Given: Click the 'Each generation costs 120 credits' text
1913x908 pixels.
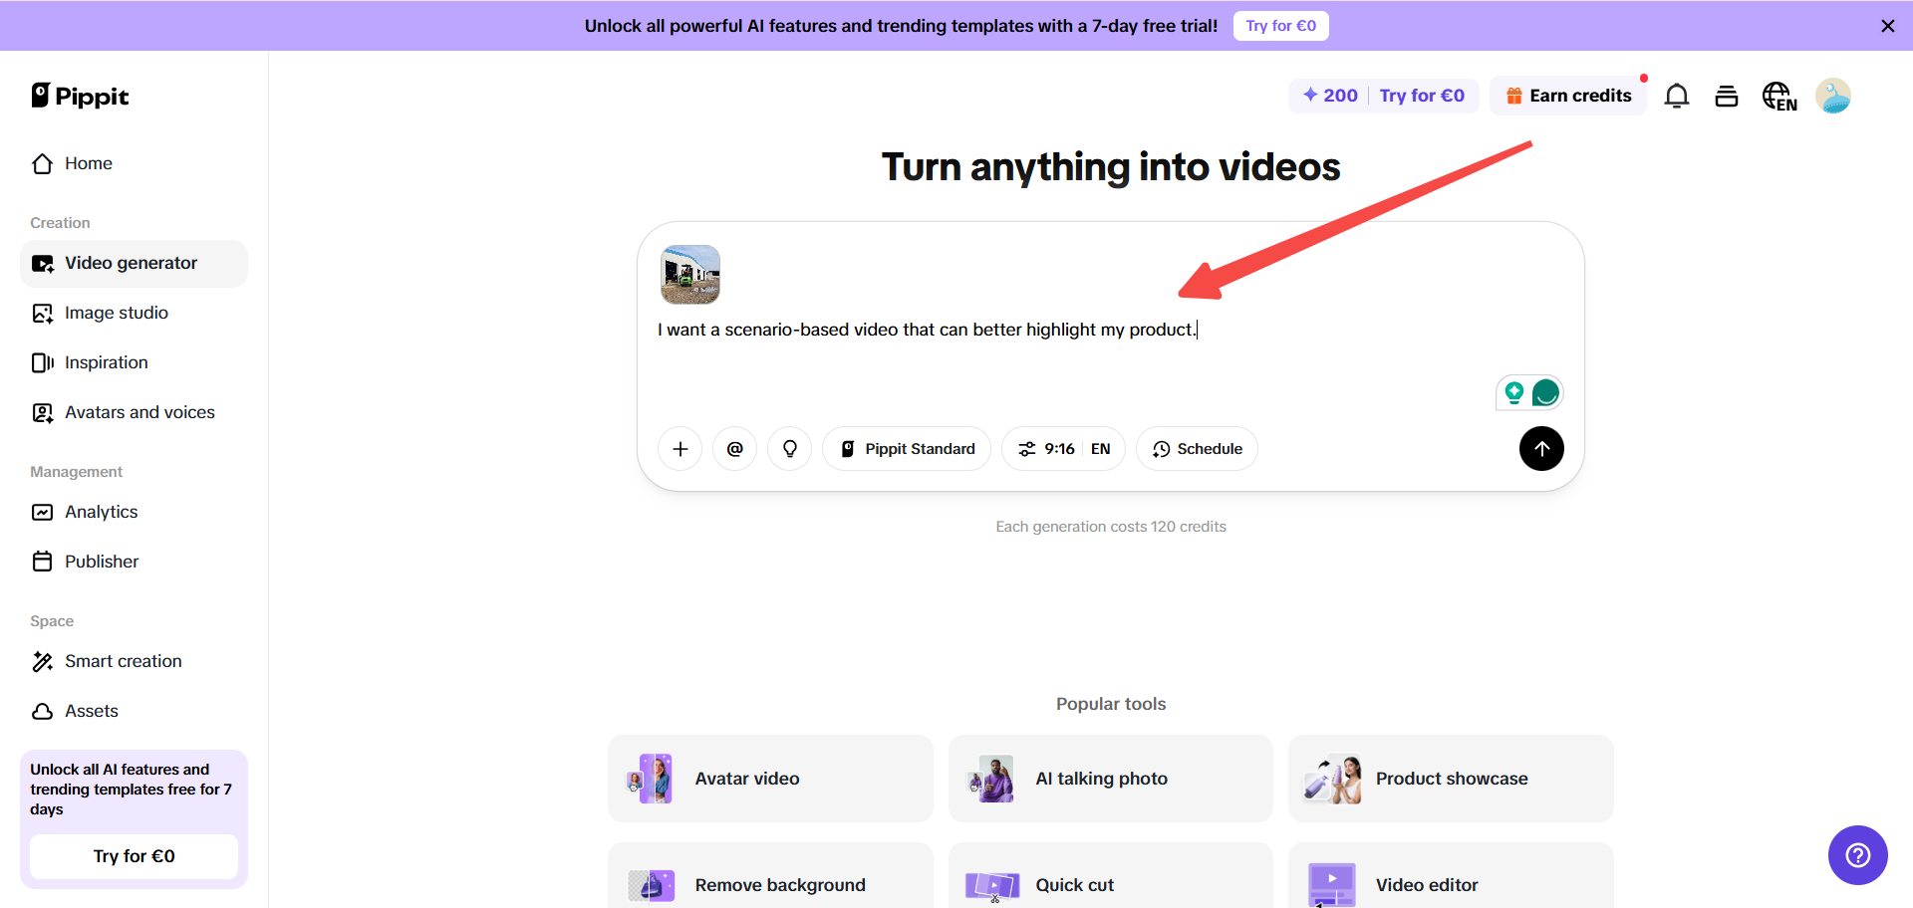Looking at the screenshot, I should tap(1111, 527).
